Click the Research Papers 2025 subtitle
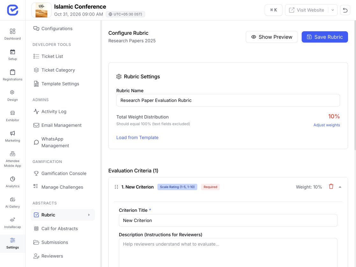Viewport: 356px width, 267px height. 132,41
